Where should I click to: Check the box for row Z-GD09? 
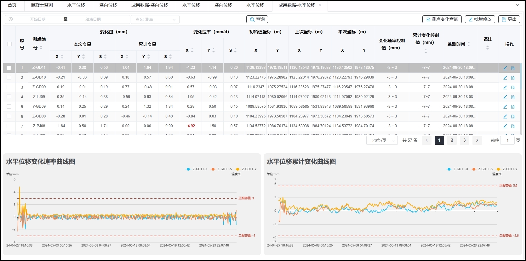point(9,87)
